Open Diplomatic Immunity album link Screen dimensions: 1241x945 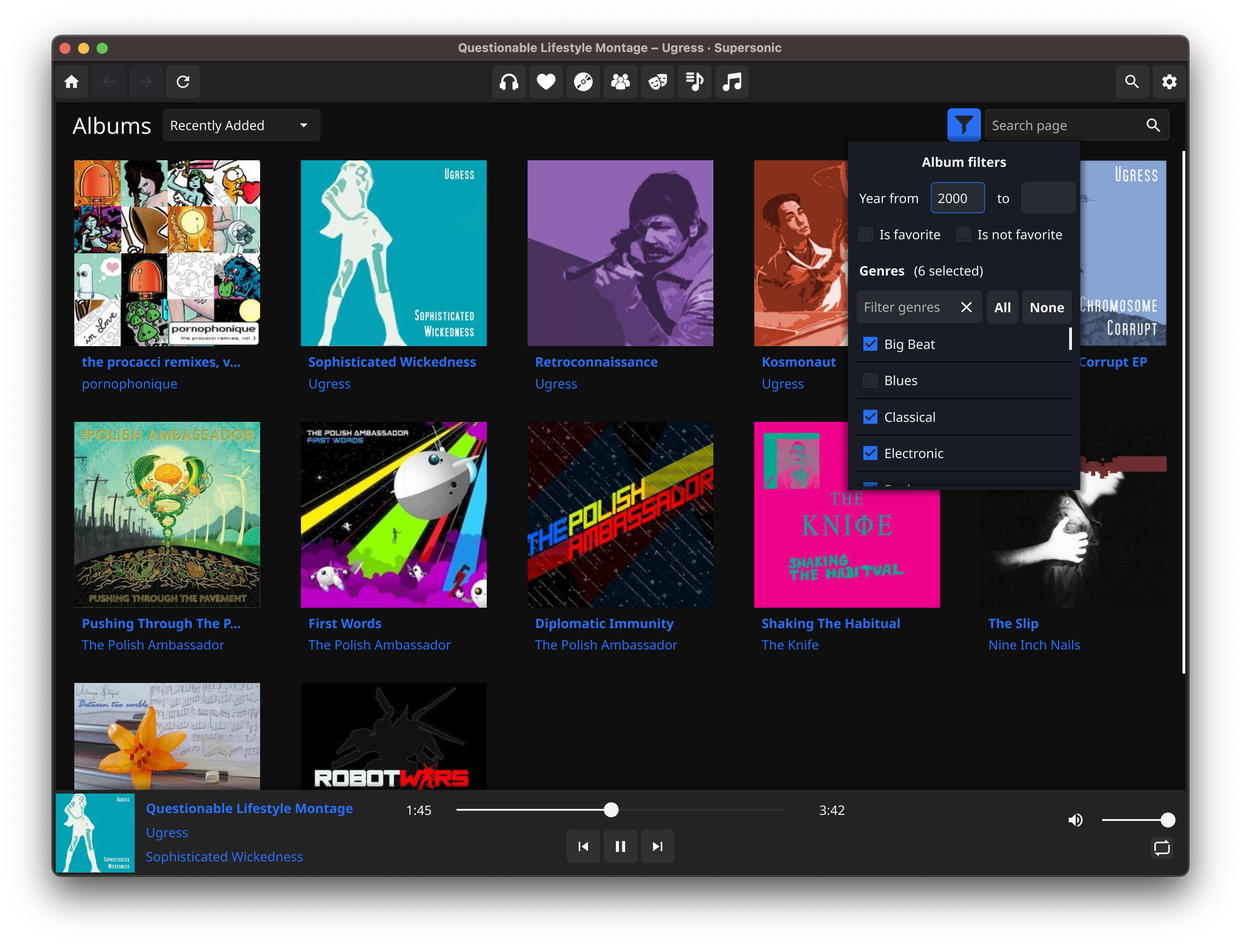pos(604,623)
